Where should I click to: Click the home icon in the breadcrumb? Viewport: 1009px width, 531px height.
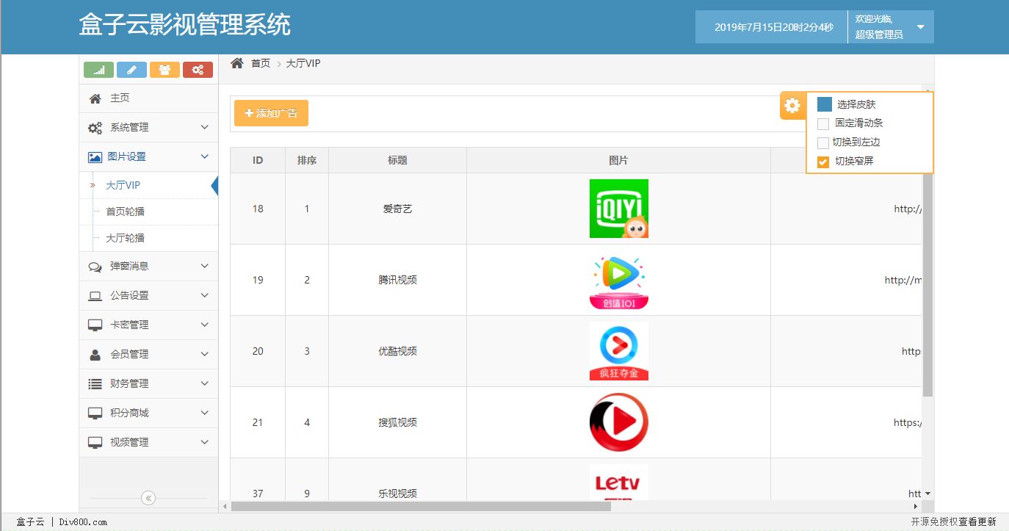pyautogui.click(x=236, y=63)
